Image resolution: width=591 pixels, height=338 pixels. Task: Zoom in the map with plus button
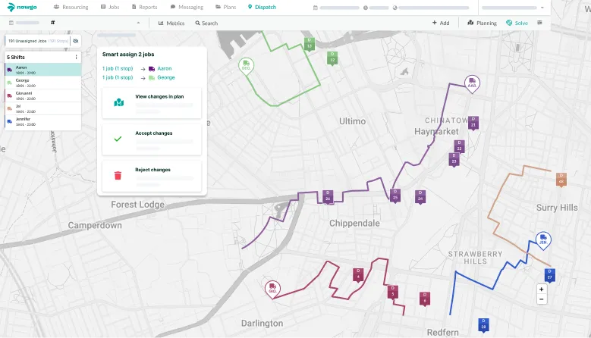point(541,289)
